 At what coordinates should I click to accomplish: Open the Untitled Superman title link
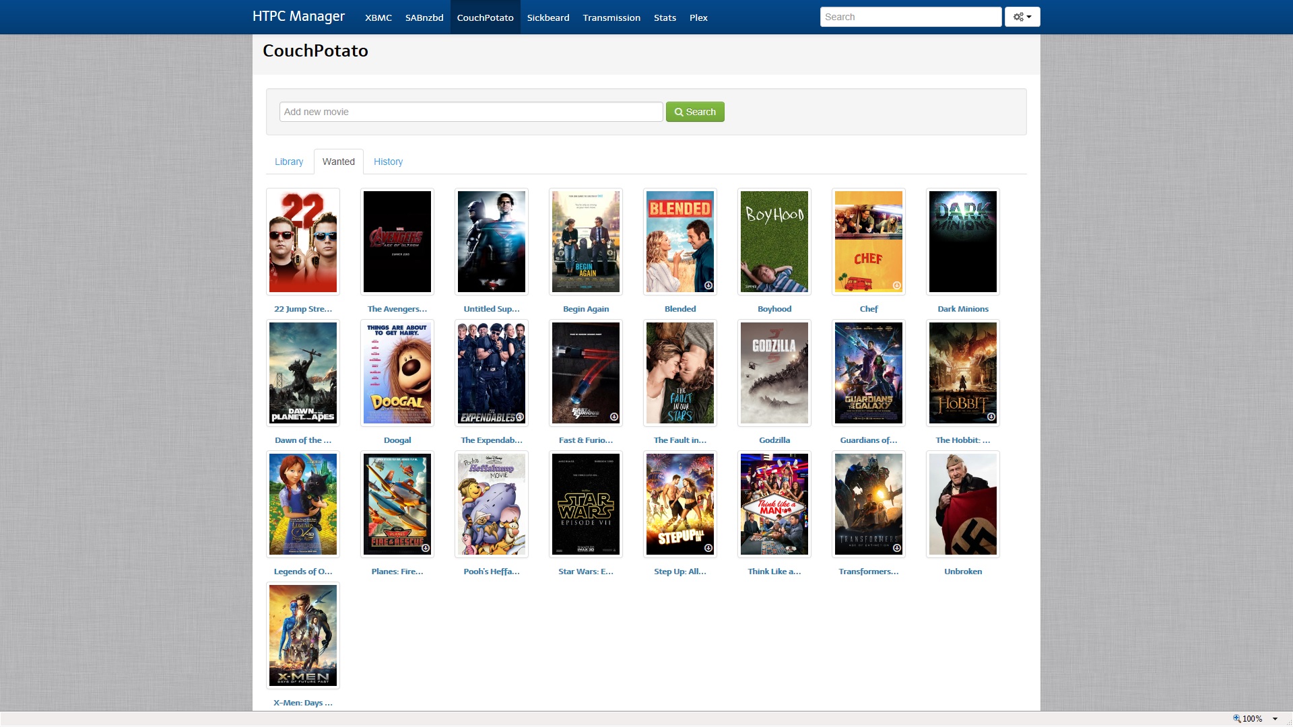(x=492, y=309)
